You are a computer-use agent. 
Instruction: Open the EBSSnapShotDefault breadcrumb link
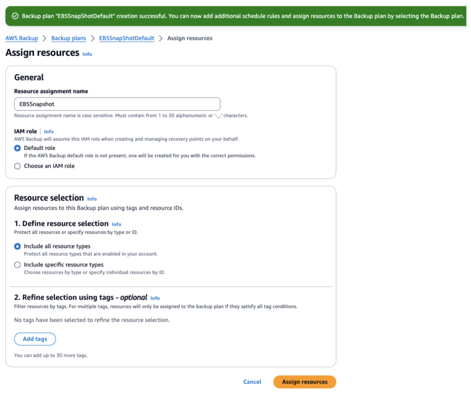click(x=126, y=38)
